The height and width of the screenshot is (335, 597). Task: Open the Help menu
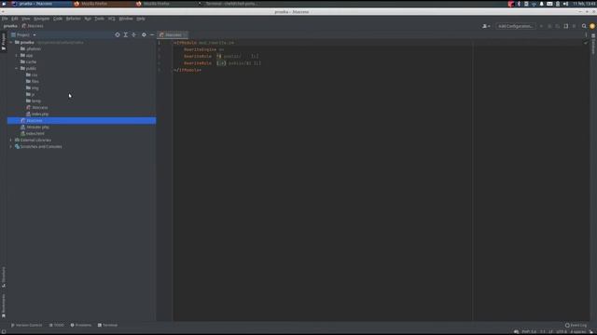(141, 19)
